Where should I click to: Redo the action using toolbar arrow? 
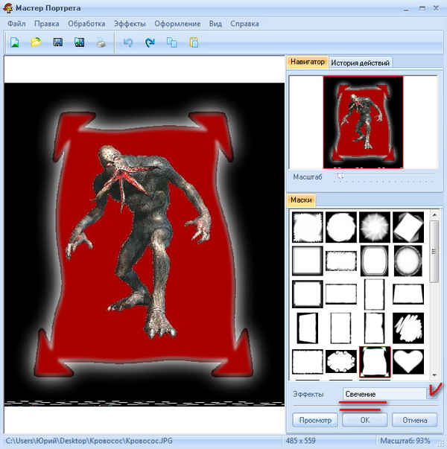coord(150,42)
